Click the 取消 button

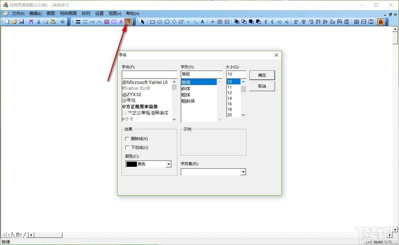pyautogui.click(x=262, y=86)
